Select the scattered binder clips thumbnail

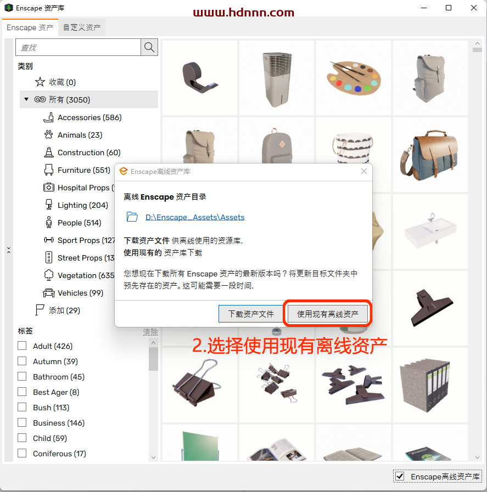277,384
